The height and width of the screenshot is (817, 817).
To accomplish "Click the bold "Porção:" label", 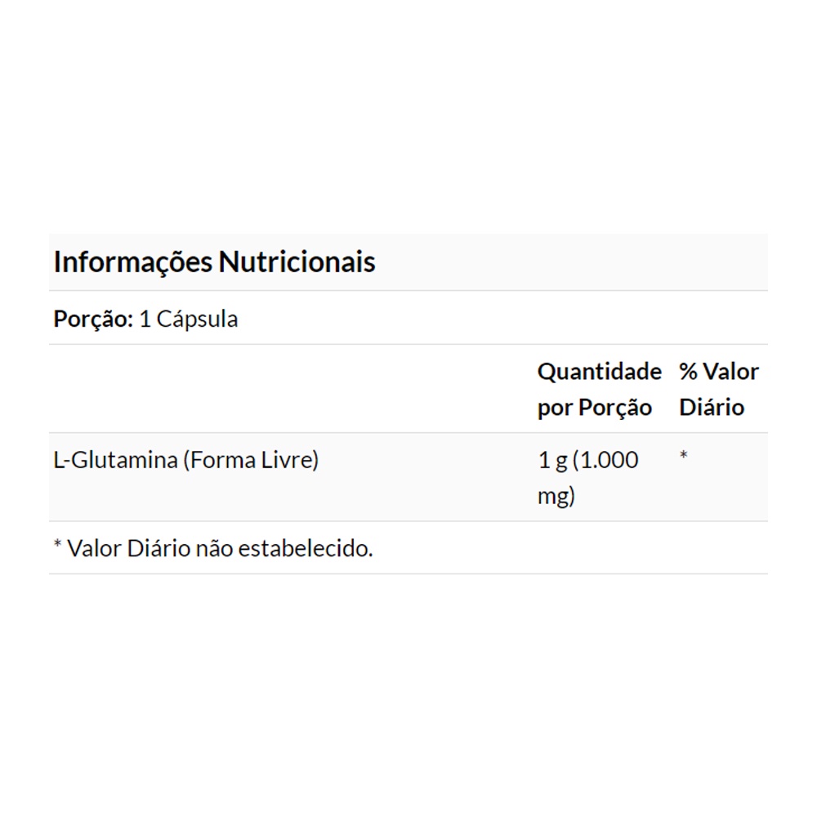I will pos(93,319).
